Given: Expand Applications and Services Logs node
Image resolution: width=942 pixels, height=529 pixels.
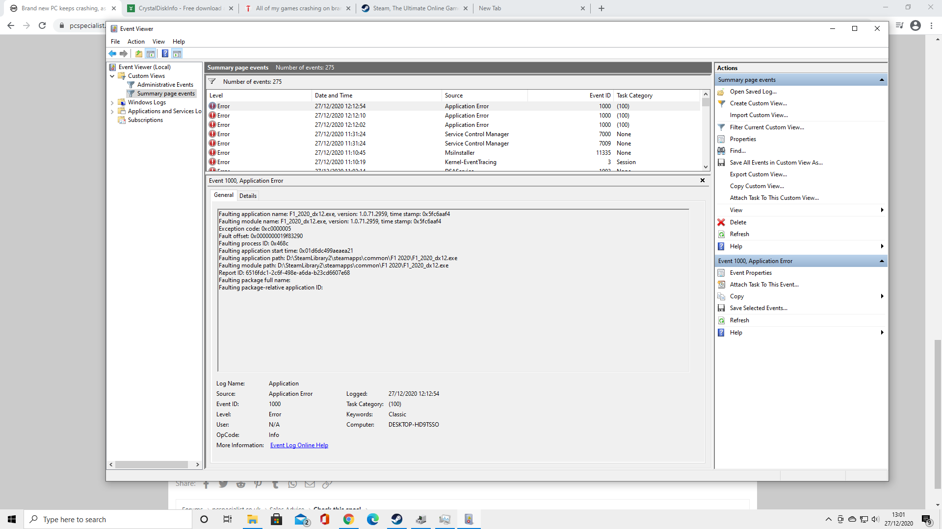Looking at the screenshot, I should 112,112.
